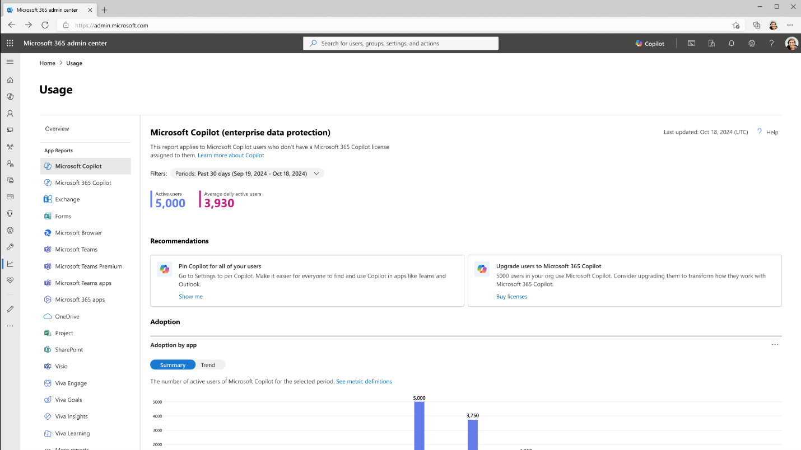
Task: Click the 5,000 bar in chart
Action: 419,425
